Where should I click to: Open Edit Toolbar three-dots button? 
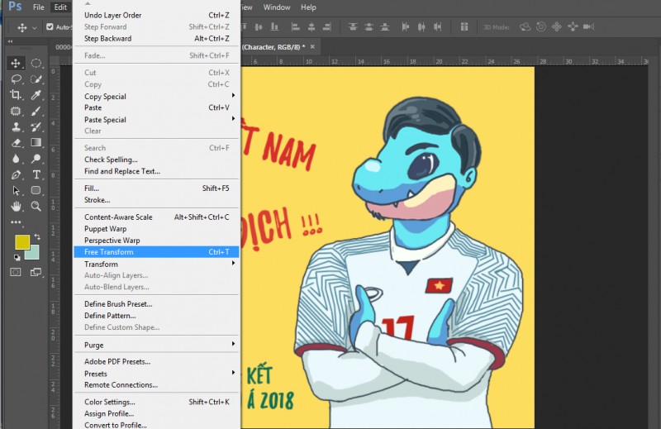tap(16, 222)
